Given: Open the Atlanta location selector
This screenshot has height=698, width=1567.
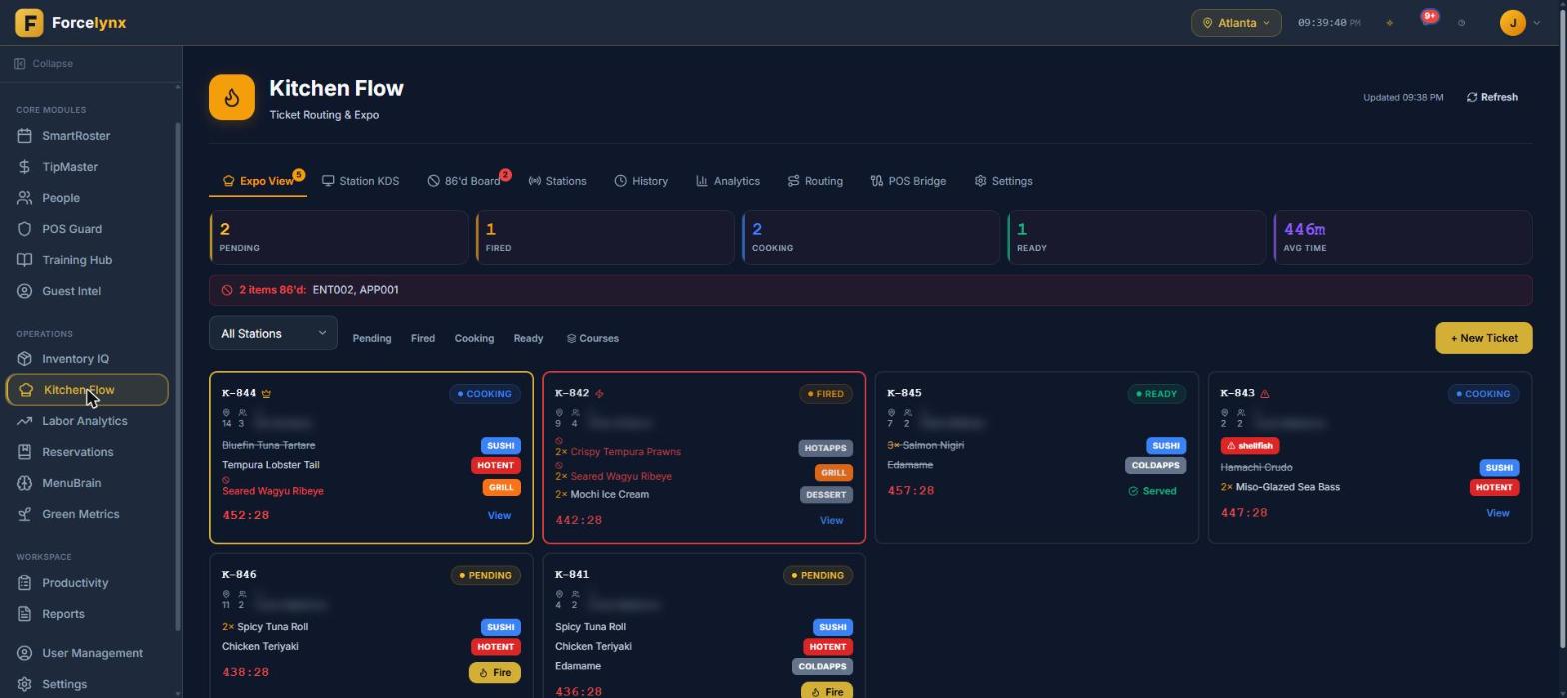Looking at the screenshot, I should [1236, 23].
